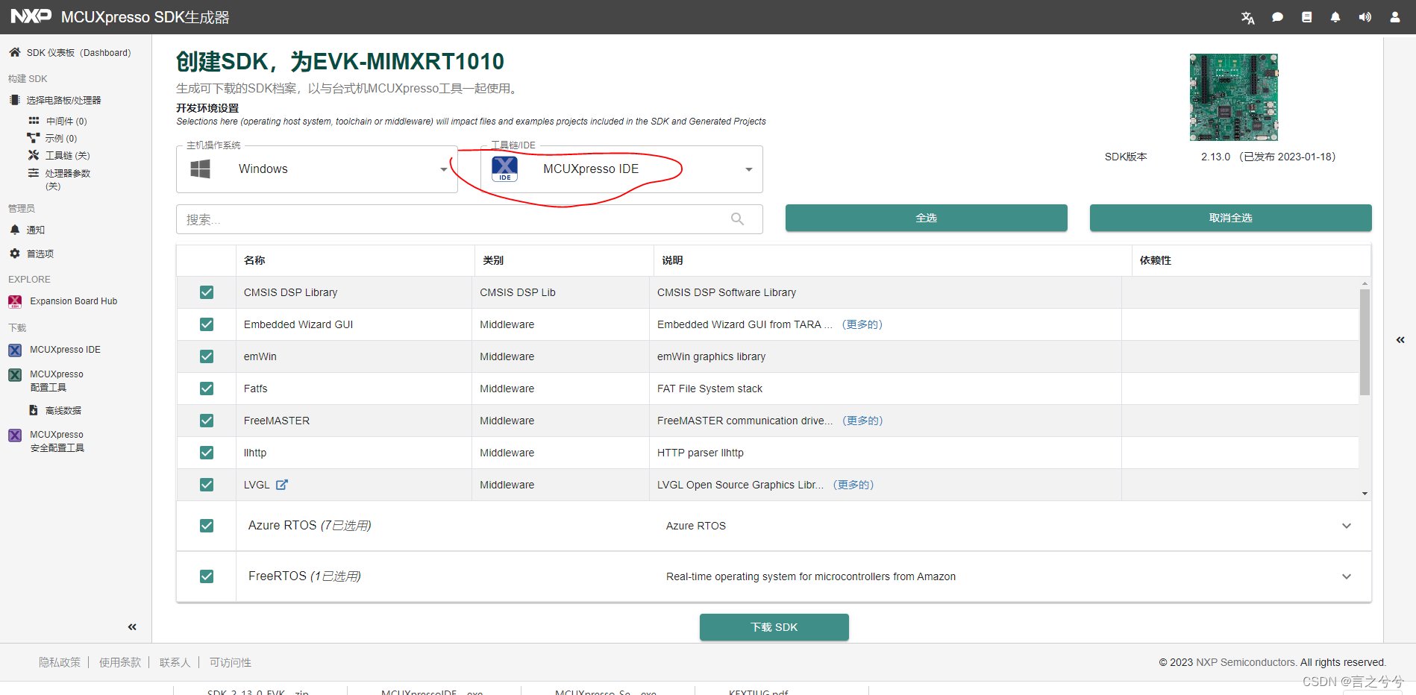
Task: Click the 全选 select all button
Action: (926, 218)
